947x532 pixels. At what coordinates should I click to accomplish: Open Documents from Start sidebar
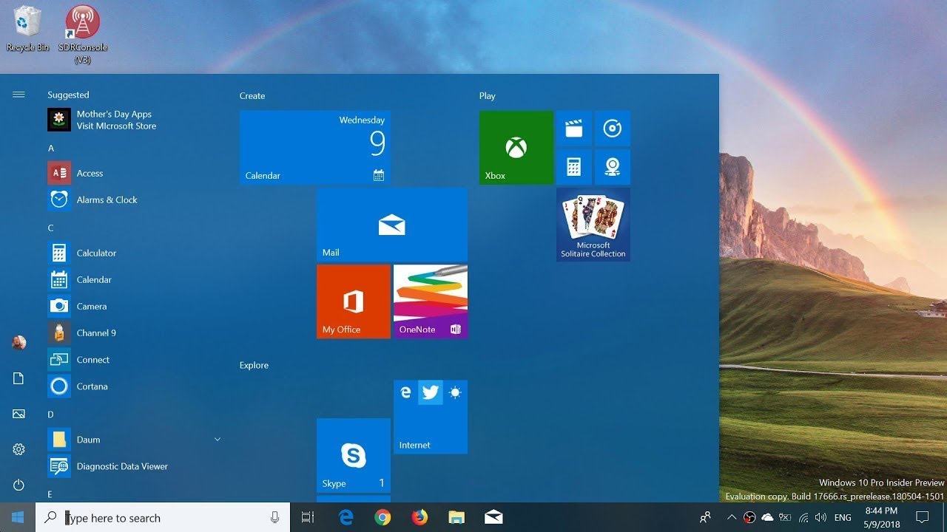[18, 378]
